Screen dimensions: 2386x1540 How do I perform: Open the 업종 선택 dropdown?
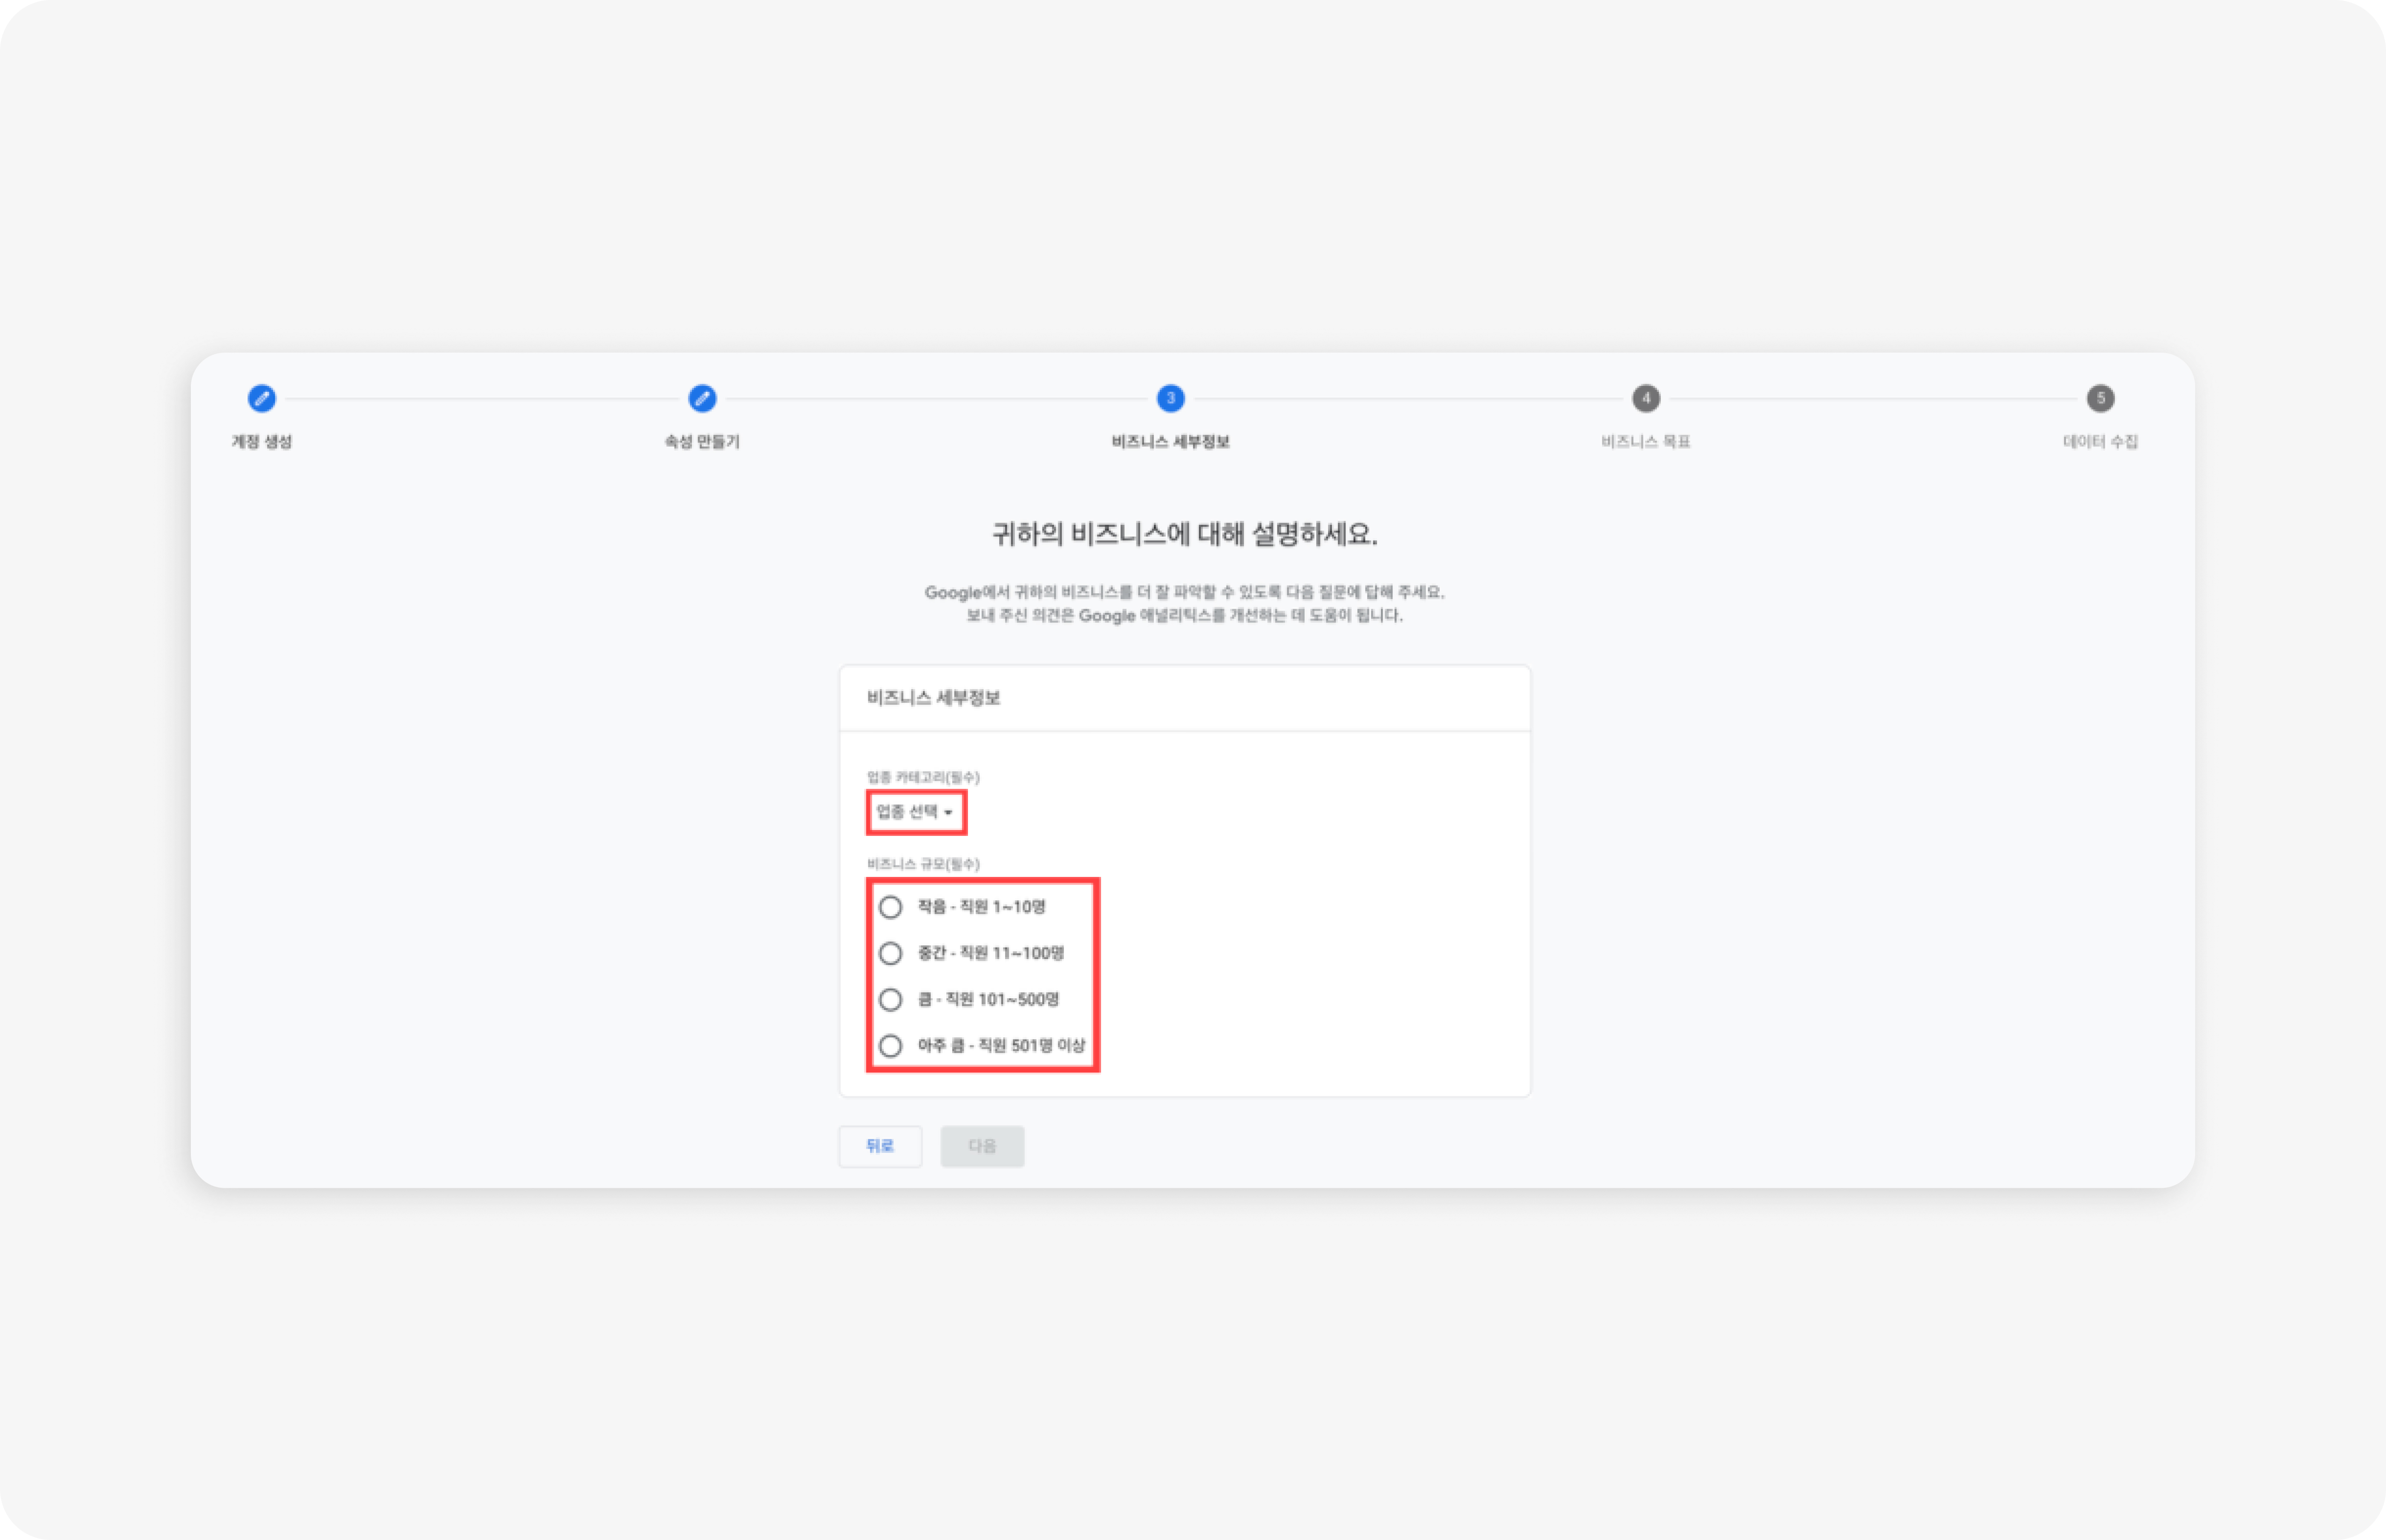915,812
